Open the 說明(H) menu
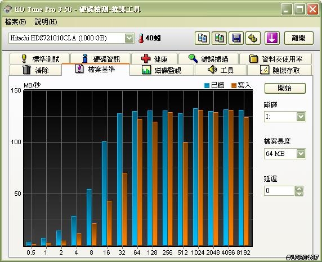Viewport: 322px width, 262px height. (46, 22)
